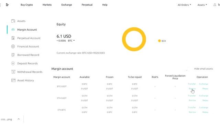Click Repay for ETH/BTC row
220x124 pixels.
tap(205, 112)
